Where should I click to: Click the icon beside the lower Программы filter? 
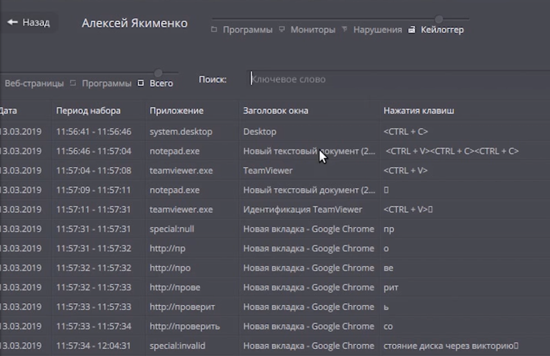tap(73, 83)
